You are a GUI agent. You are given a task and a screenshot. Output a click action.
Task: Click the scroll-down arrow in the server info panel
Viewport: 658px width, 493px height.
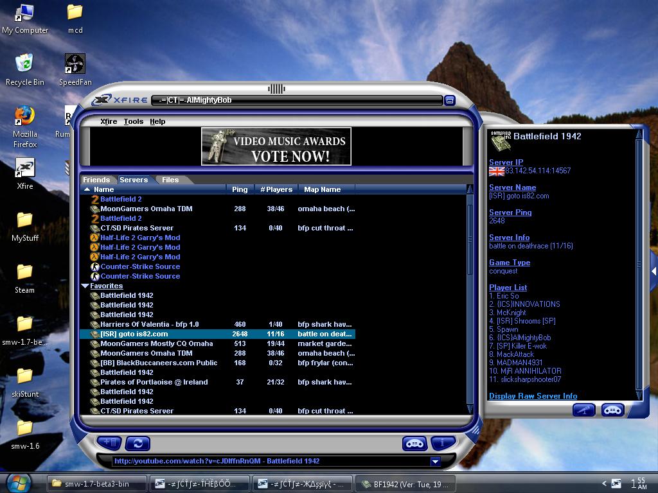coord(639,395)
